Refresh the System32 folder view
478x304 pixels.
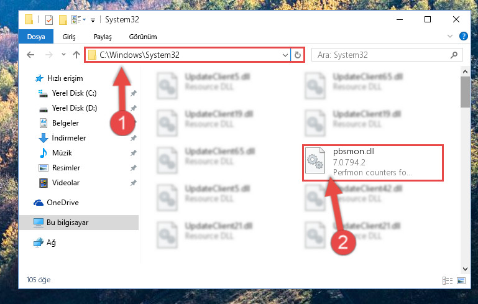pos(298,55)
